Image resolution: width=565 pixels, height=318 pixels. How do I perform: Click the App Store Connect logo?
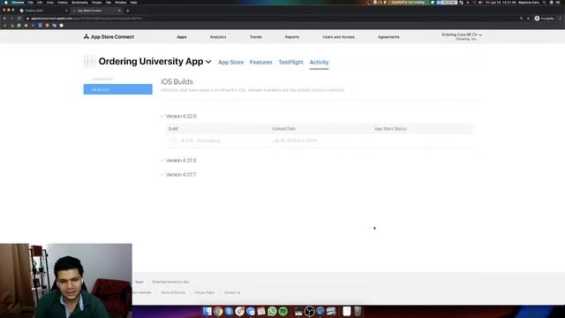pos(109,37)
